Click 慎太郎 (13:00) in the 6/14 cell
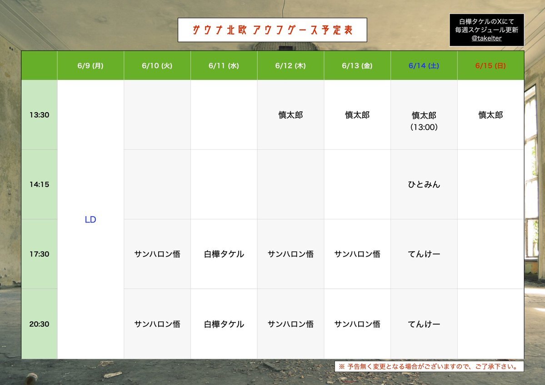This screenshot has width=545, height=385. pos(424,121)
